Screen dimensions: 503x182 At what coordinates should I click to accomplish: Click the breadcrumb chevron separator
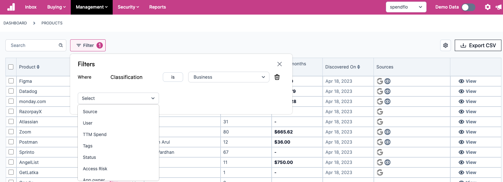(34, 23)
